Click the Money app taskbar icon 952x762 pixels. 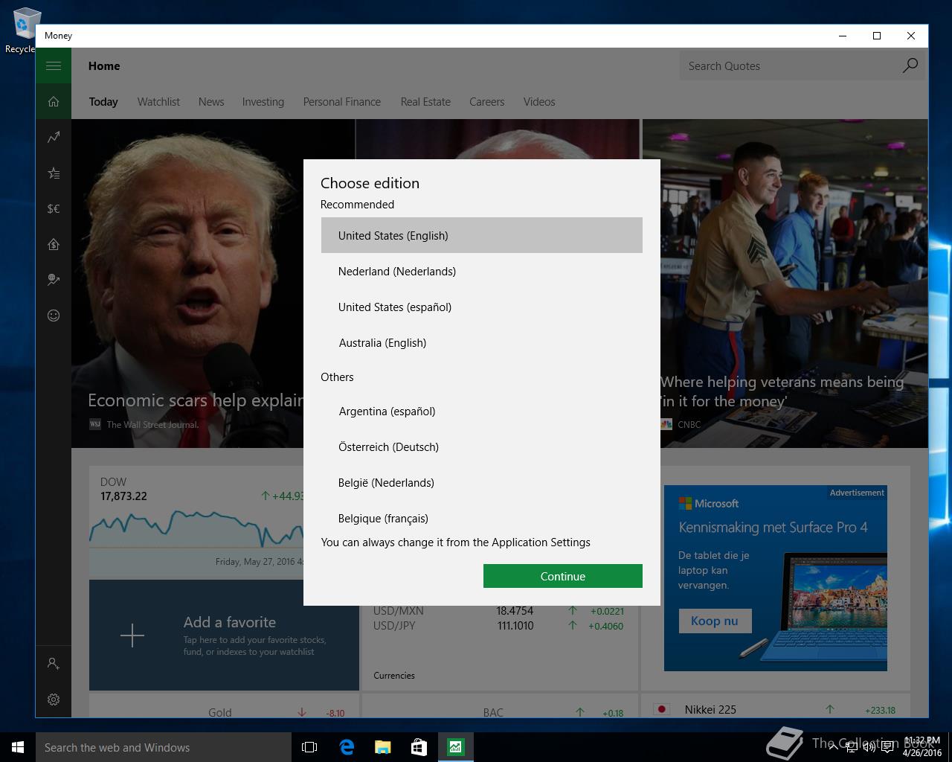point(455,747)
